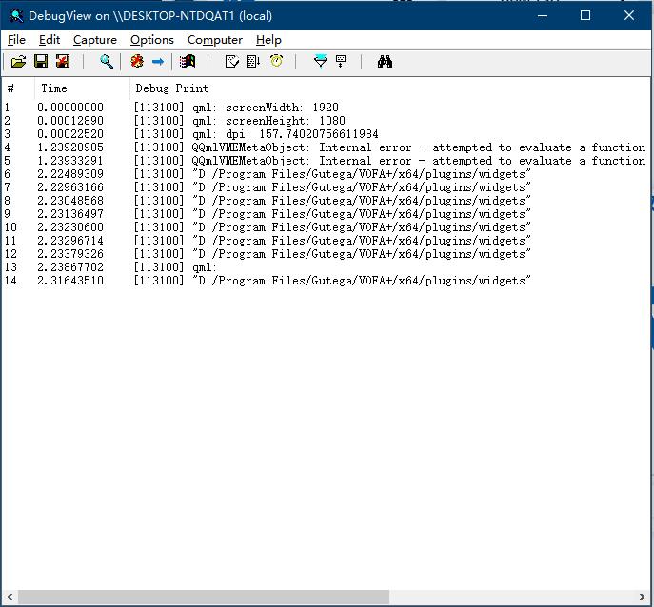Click time value 1.23928905
This screenshot has width=654, height=607.
(x=70, y=147)
